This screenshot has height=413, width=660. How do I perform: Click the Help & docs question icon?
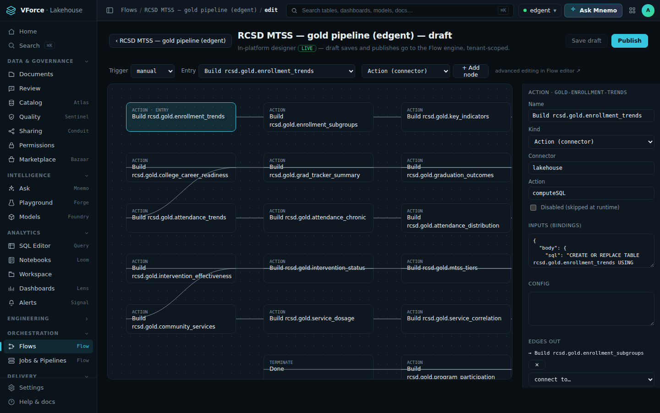point(11,402)
